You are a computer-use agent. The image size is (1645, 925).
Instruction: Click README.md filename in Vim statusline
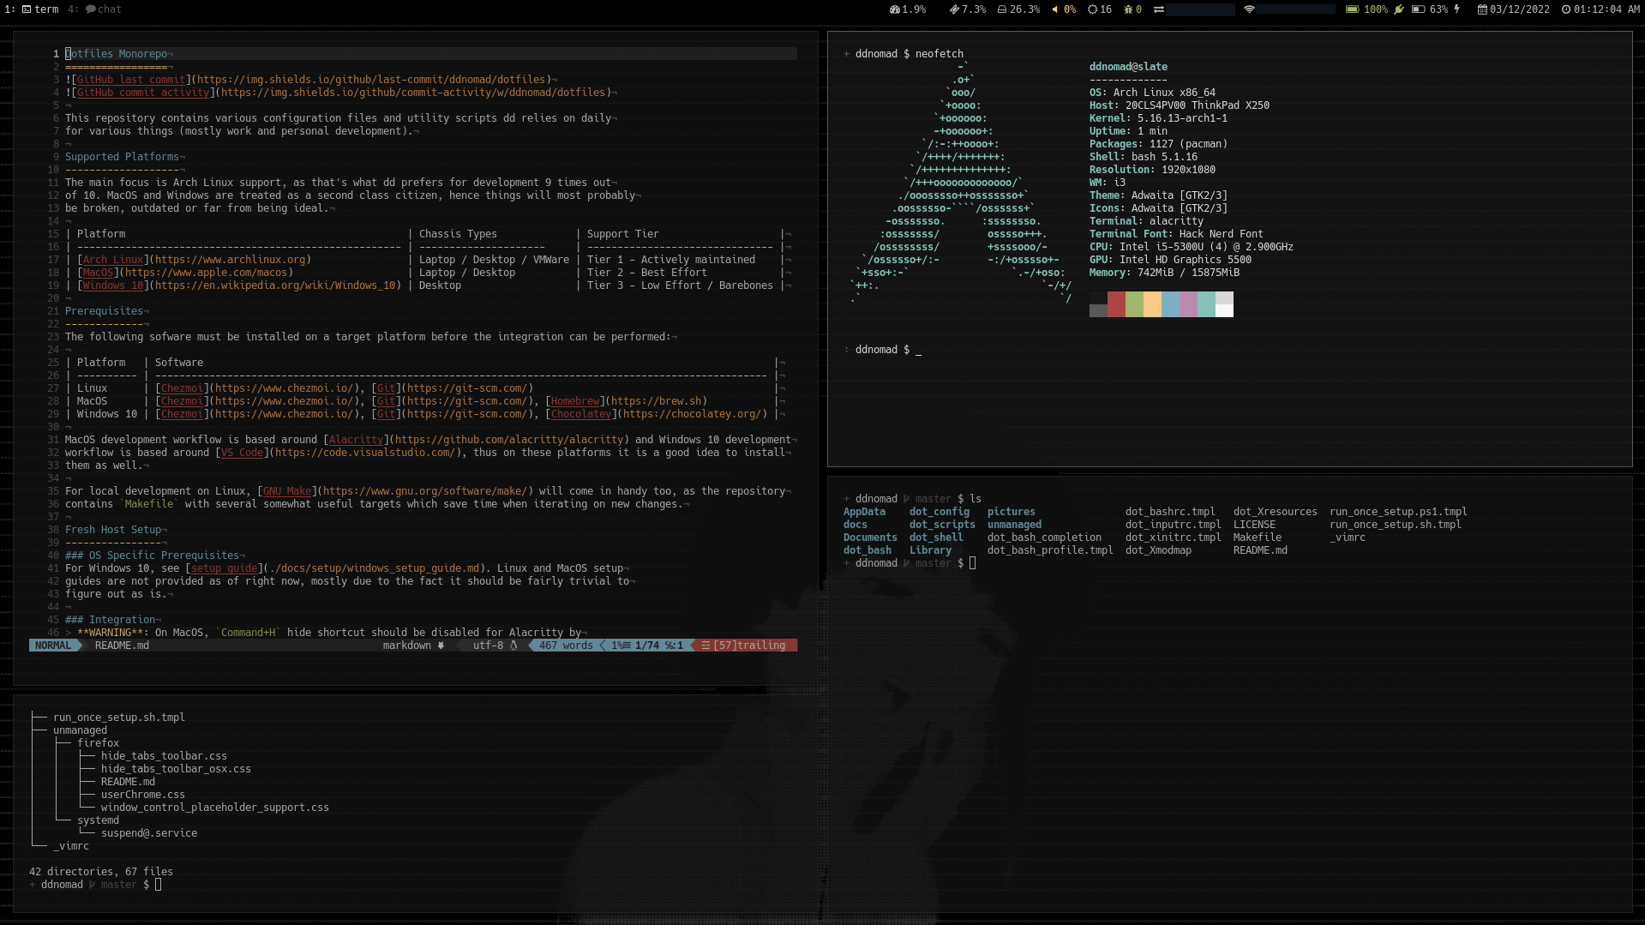click(x=122, y=646)
